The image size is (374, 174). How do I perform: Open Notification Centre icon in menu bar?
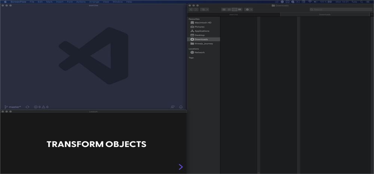tap(368, 1)
